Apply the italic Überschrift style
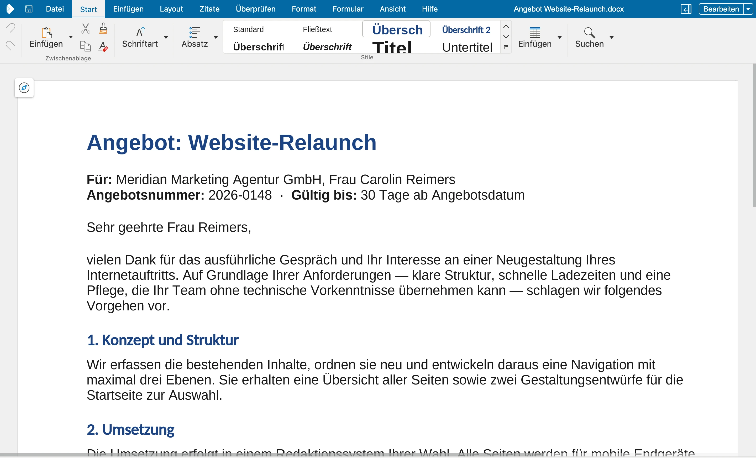 tap(327, 47)
